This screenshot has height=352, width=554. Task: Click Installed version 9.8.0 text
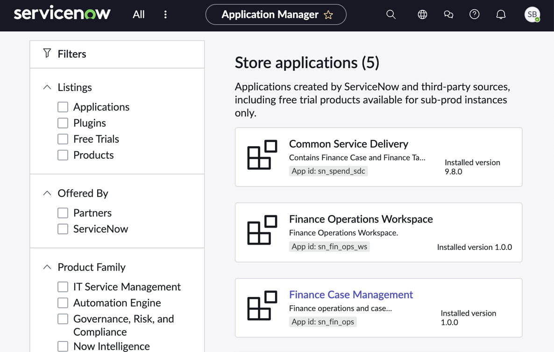click(472, 167)
